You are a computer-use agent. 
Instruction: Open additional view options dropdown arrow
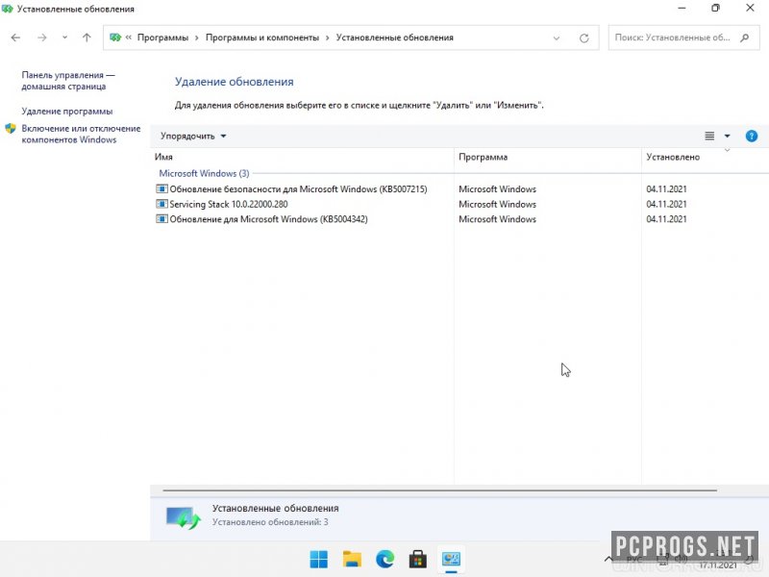(x=728, y=136)
